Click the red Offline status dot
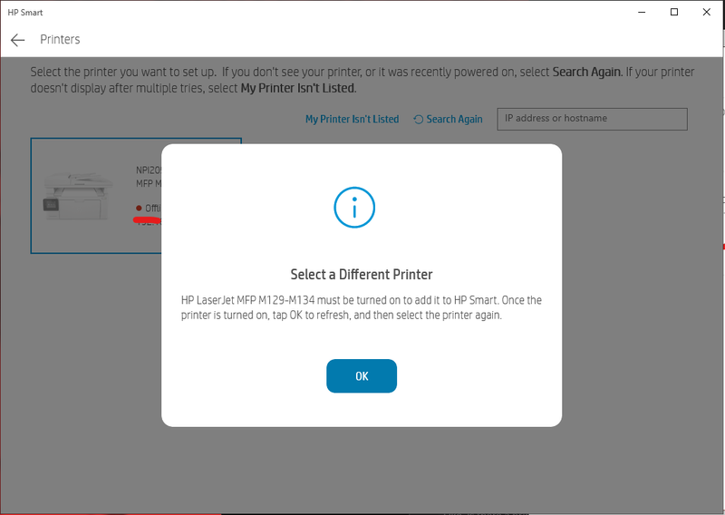 point(139,208)
